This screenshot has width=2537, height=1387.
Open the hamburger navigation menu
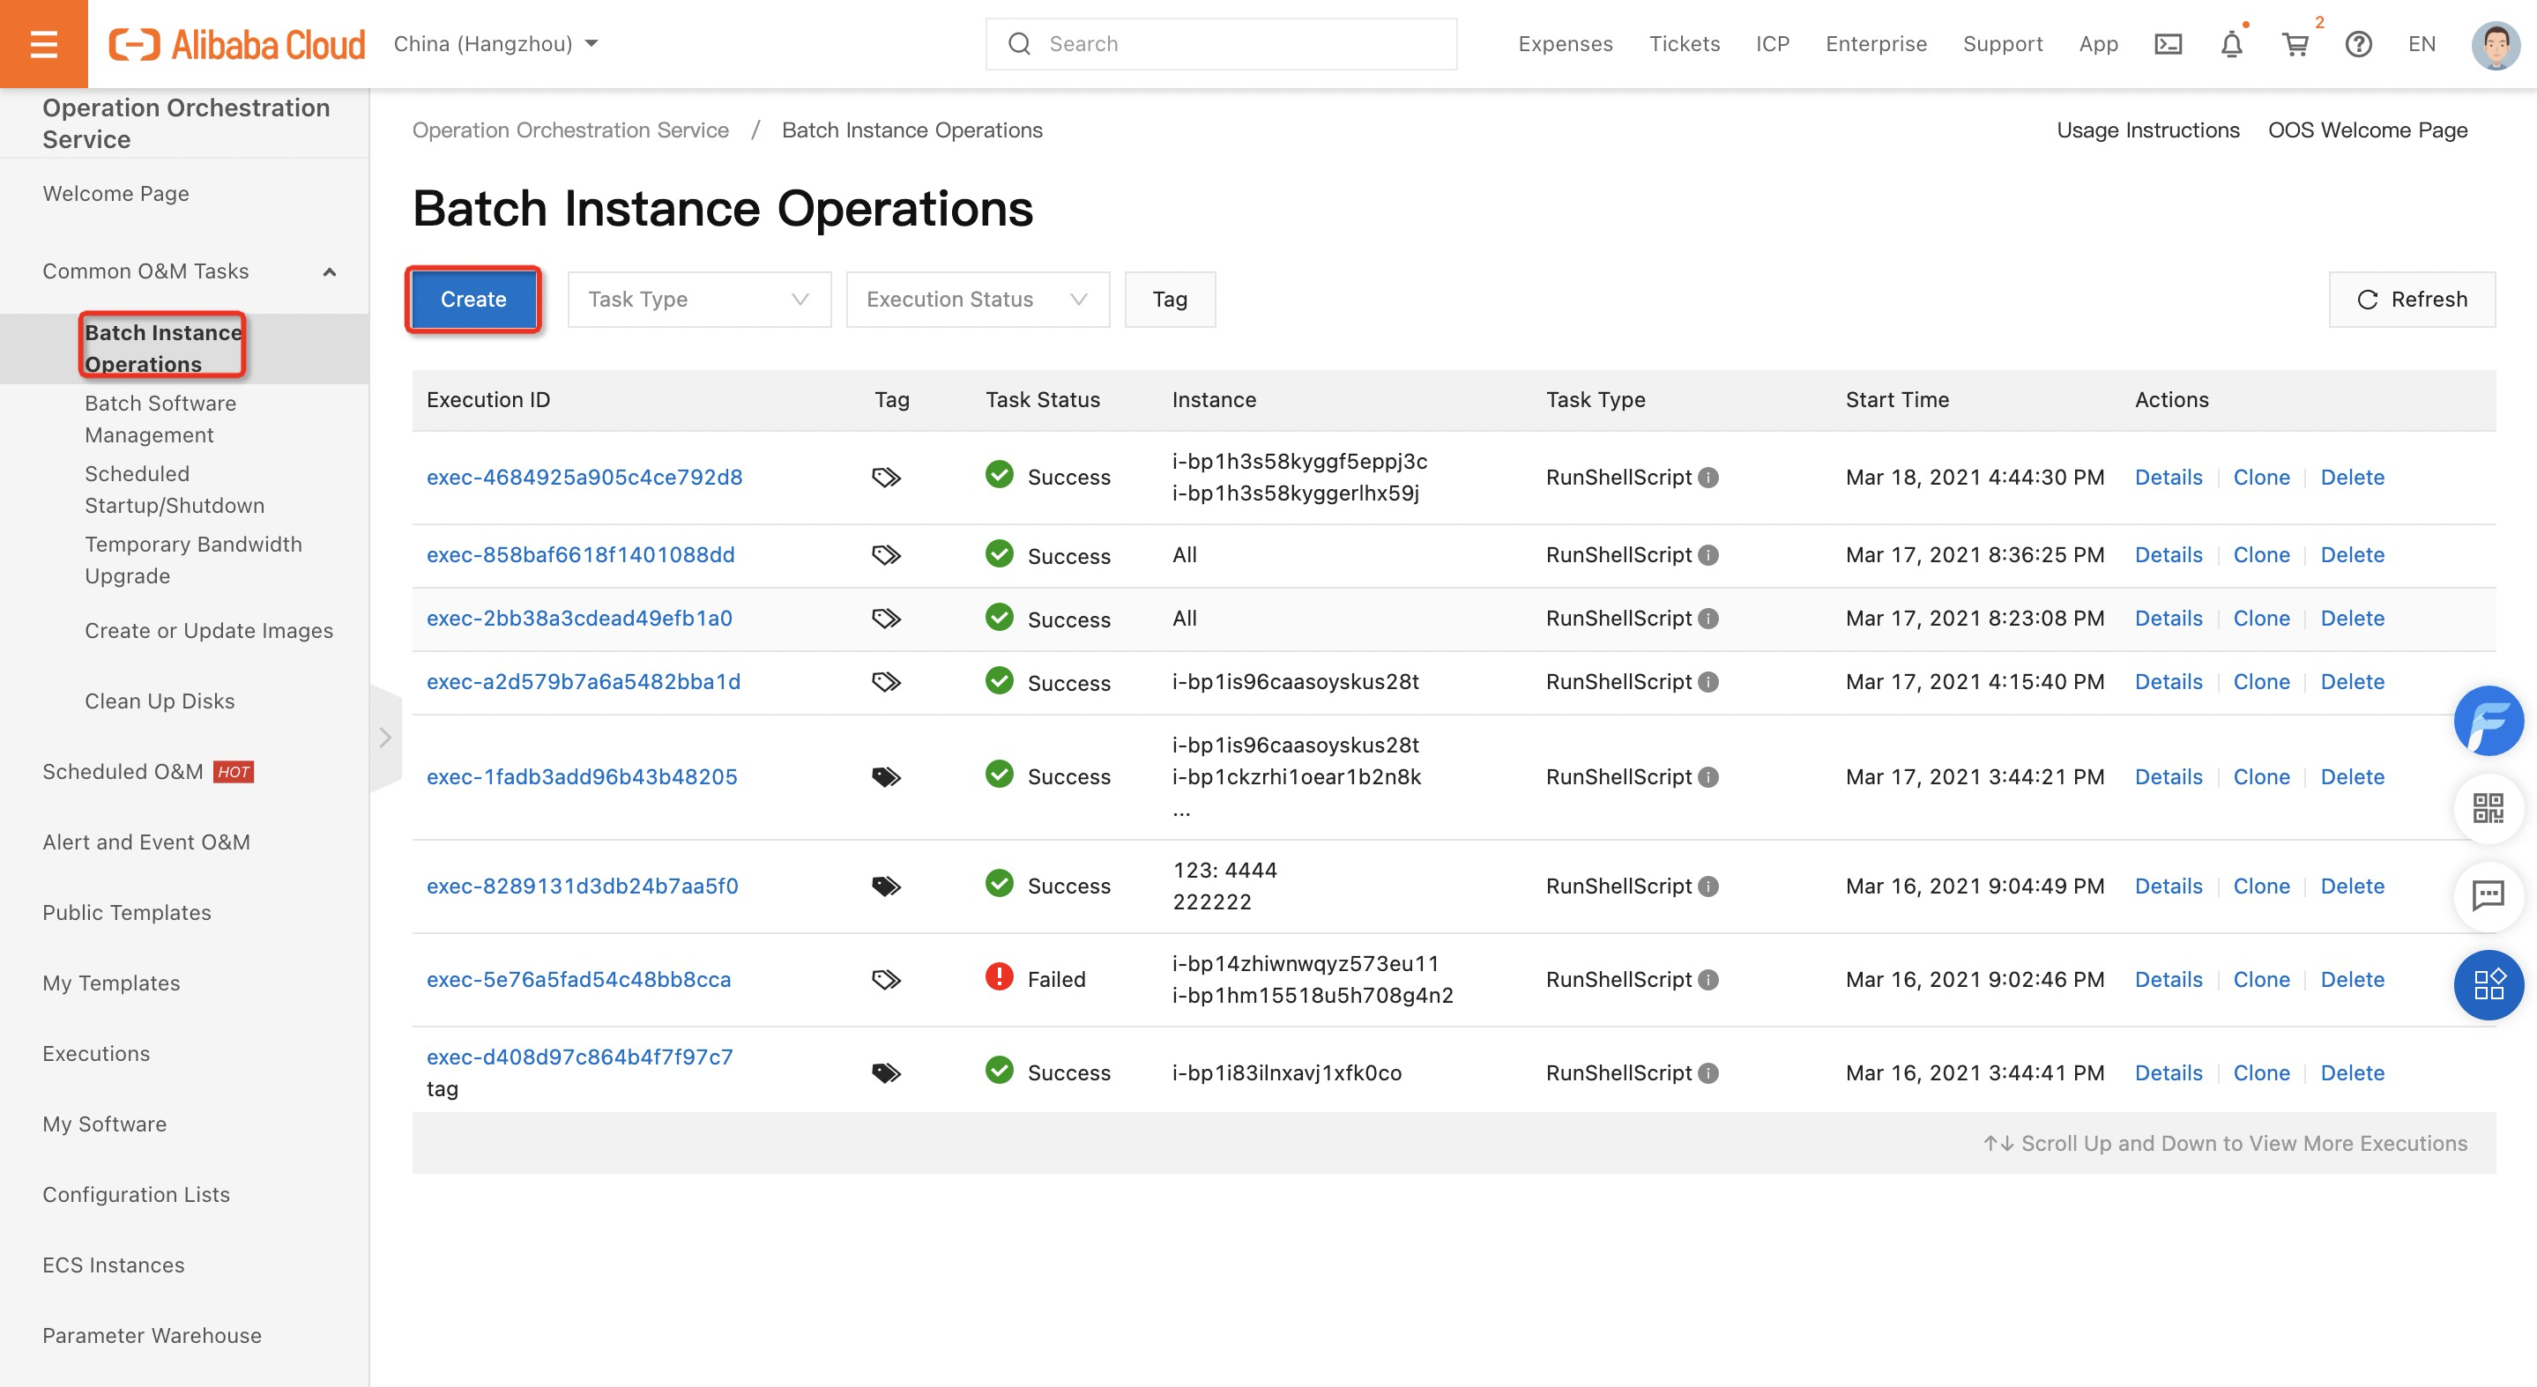[x=43, y=44]
